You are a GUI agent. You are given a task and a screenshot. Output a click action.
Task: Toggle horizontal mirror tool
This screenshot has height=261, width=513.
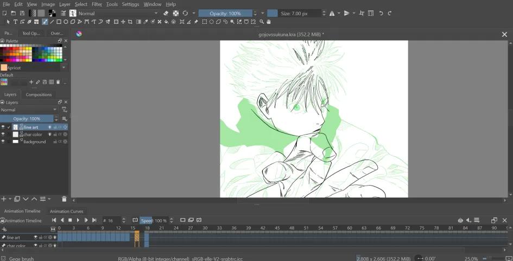click(x=332, y=13)
